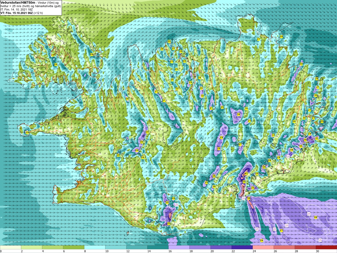Pick the 4–6 m/s green legend swatch
This screenshot has width=337, height=253.
(x=53, y=247)
